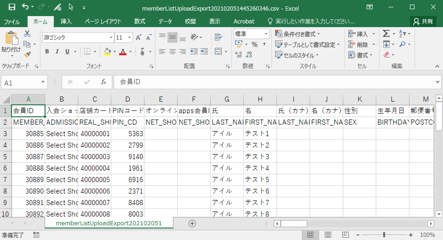
Task: Click the Wrap Text icon
Action: point(218,37)
